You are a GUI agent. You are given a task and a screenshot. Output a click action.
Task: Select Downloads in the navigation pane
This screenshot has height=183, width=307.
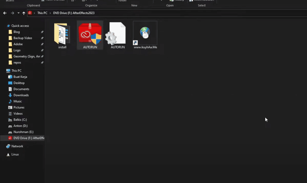click(21, 95)
